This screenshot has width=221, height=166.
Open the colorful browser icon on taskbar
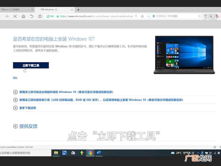pos(90,153)
